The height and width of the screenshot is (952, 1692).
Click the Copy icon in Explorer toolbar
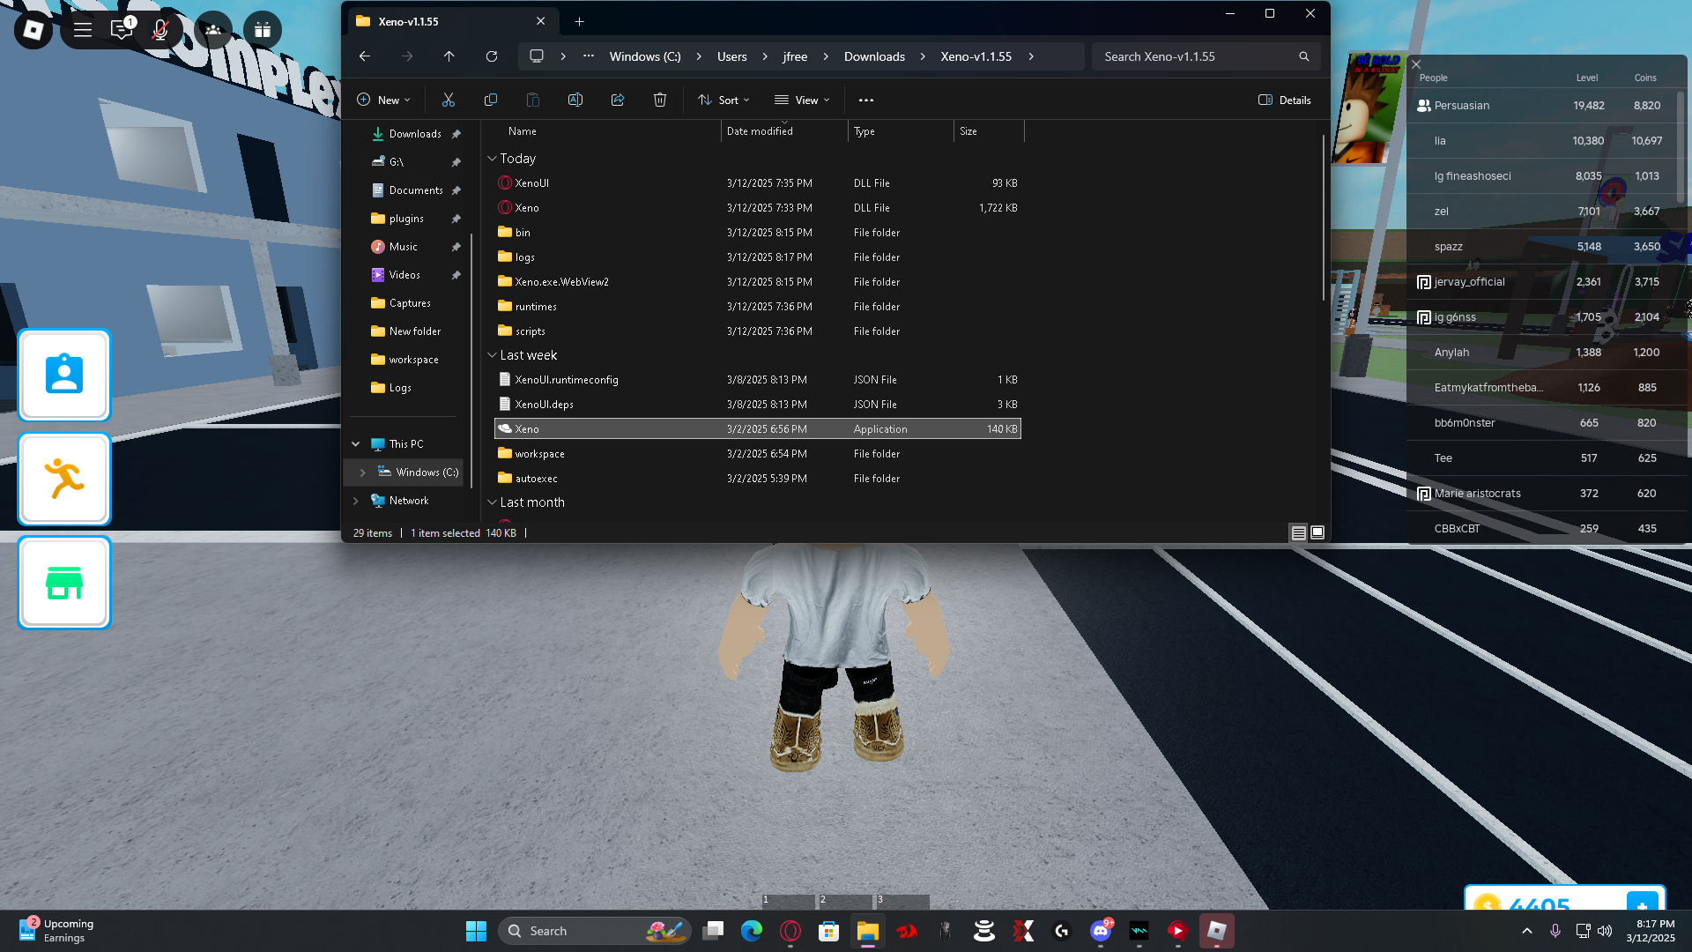point(491,100)
